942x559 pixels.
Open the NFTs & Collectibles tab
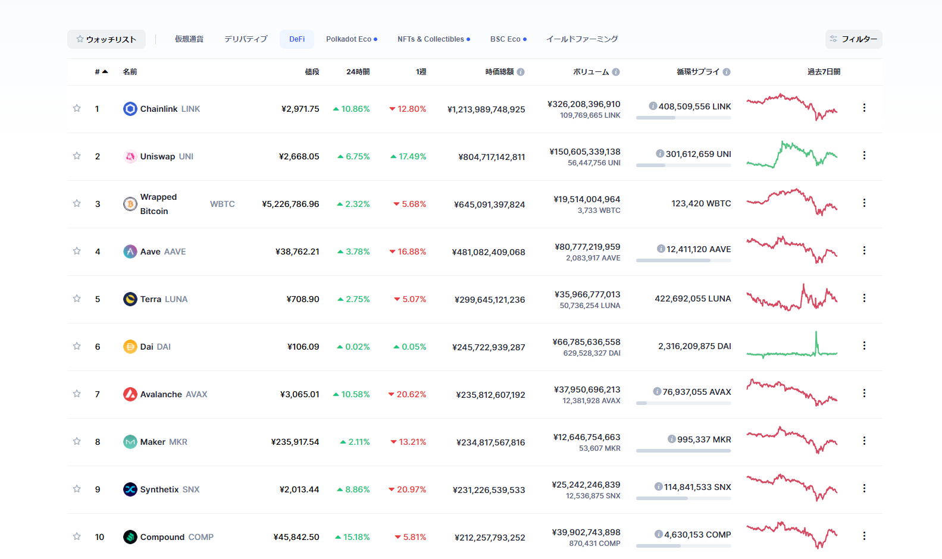(x=434, y=39)
